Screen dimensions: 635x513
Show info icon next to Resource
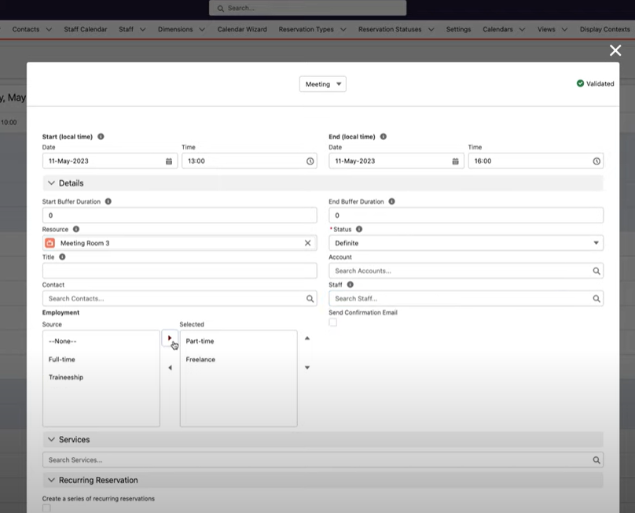coord(75,229)
